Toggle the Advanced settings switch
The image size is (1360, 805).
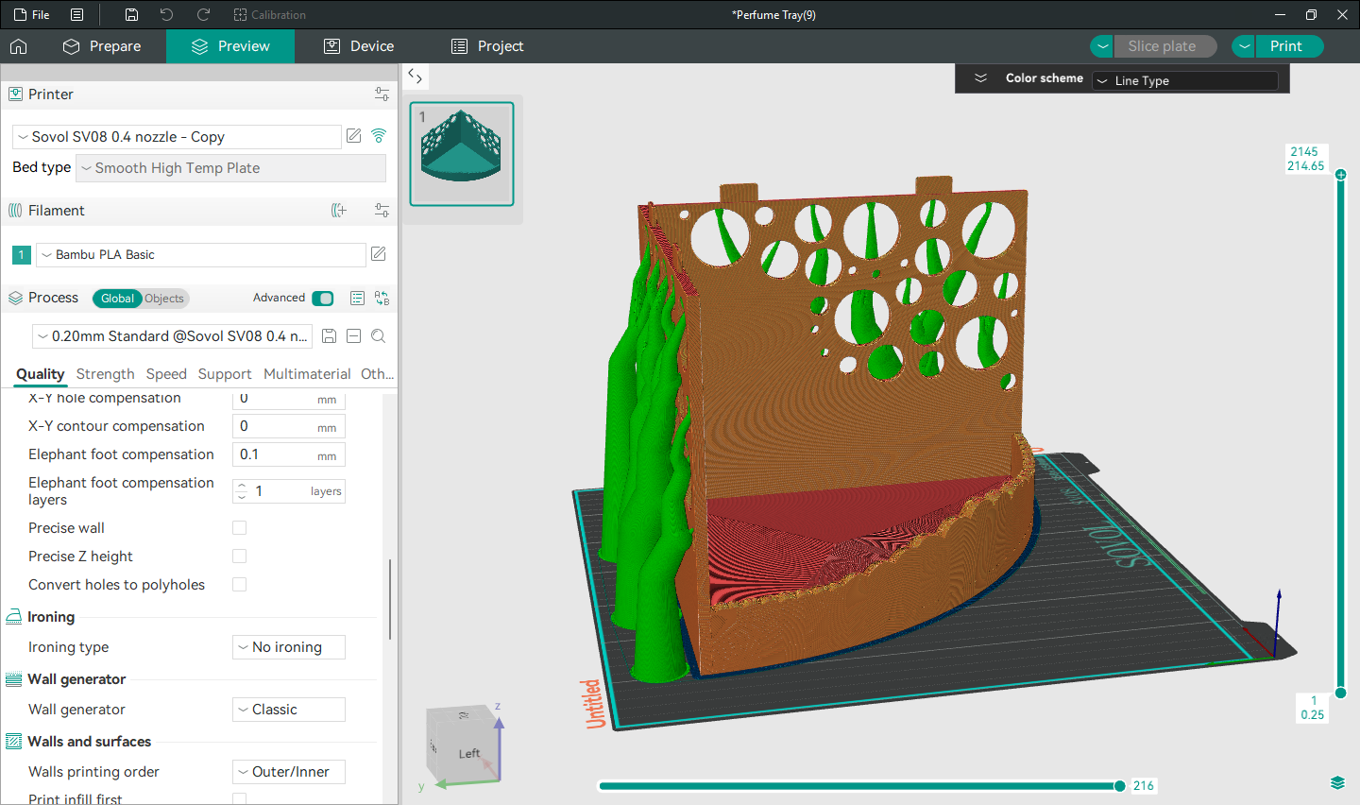click(x=323, y=299)
